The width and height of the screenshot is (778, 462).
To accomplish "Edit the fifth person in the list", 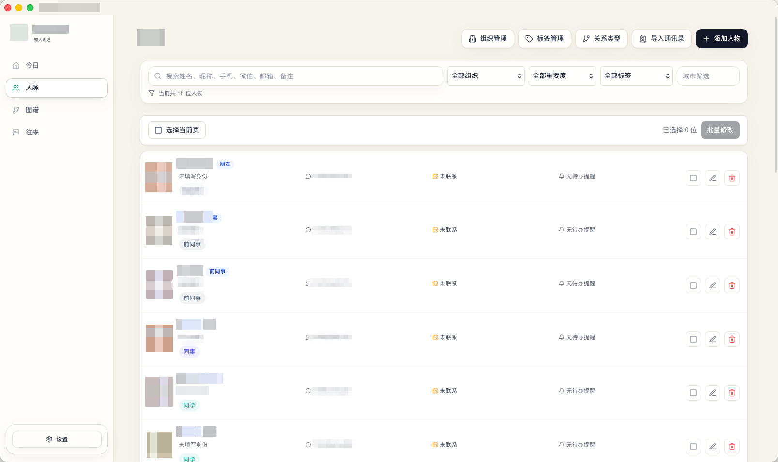I will 713,393.
